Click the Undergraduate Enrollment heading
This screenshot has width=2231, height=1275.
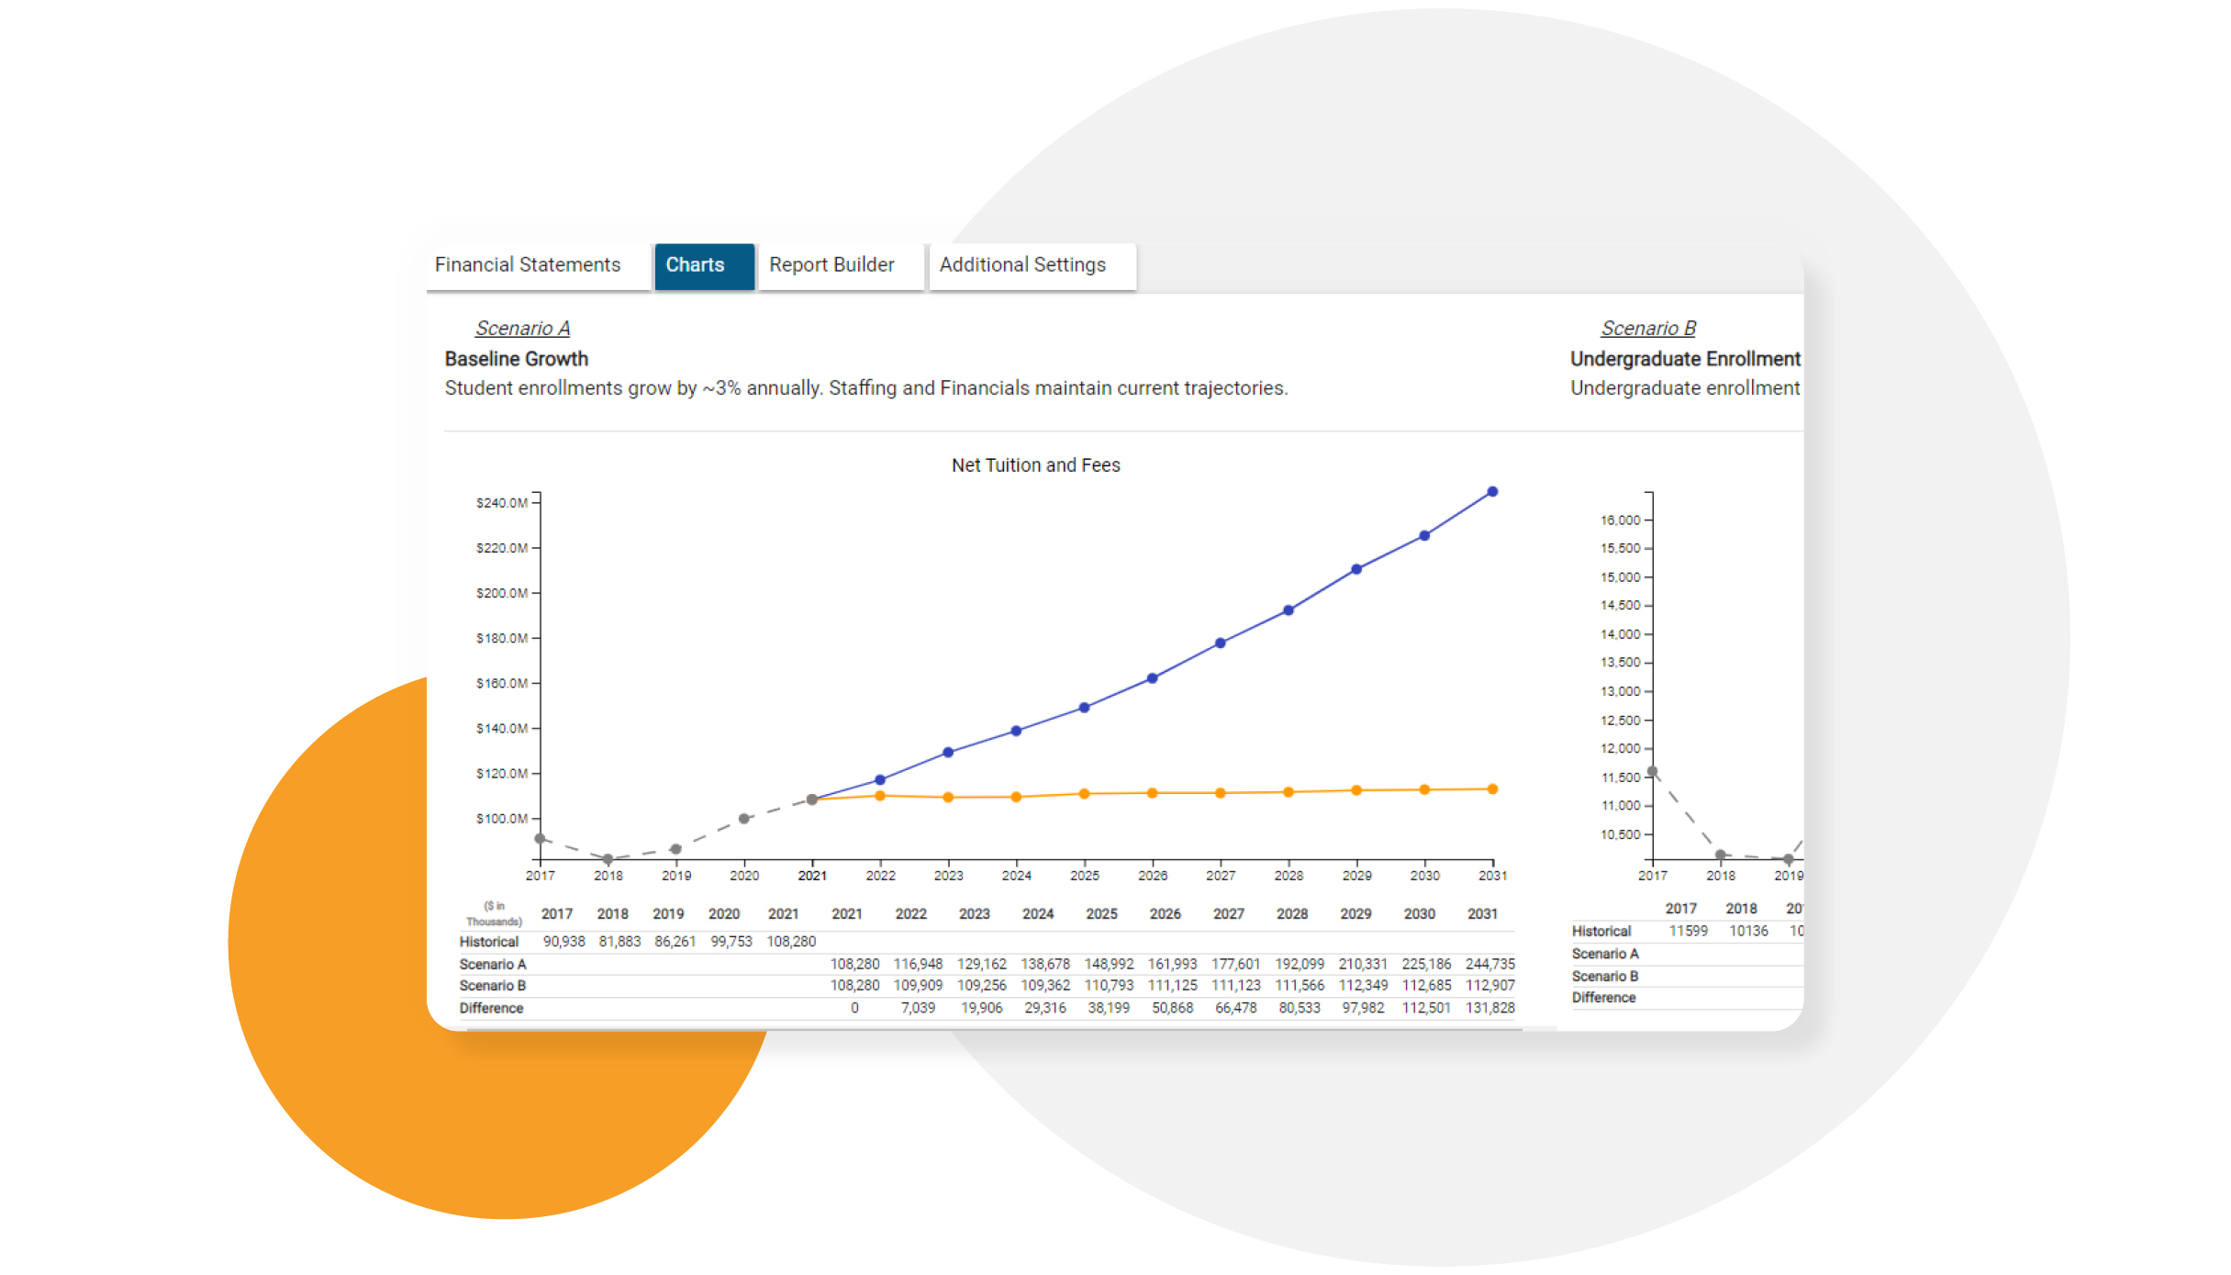(1685, 359)
